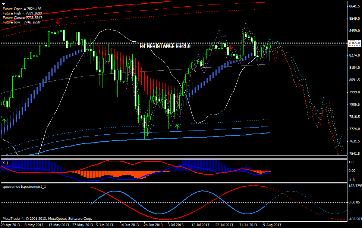Click the 24 Jun 2013 date label

pyautogui.click(x=153, y=225)
